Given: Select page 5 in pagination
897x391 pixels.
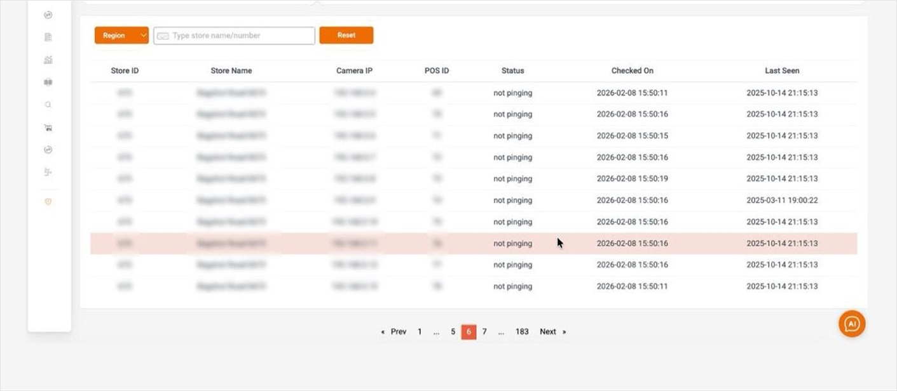Looking at the screenshot, I should pos(453,331).
